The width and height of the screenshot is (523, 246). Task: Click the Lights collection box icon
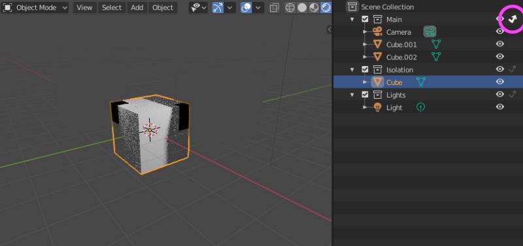377,94
